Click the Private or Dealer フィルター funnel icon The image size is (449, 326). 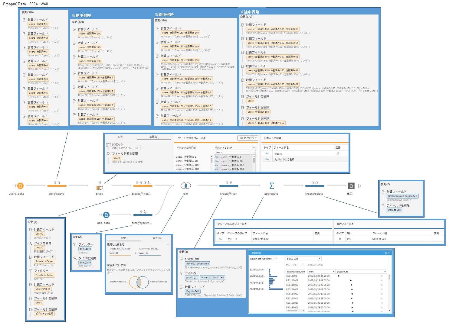click(x=30, y=271)
